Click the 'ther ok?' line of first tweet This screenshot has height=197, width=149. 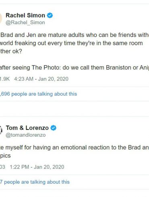pyautogui.click(x=11, y=51)
